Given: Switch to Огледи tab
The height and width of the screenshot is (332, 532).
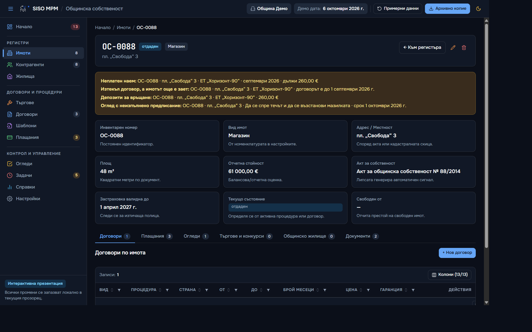Looking at the screenshot, I should point(196,236).
